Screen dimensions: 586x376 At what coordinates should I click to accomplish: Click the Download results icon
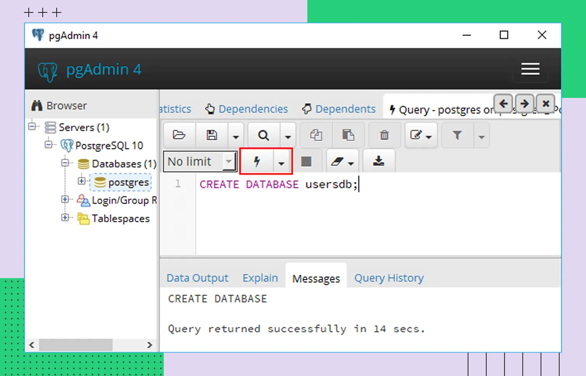pyautogui.click(x=378, y=162)
